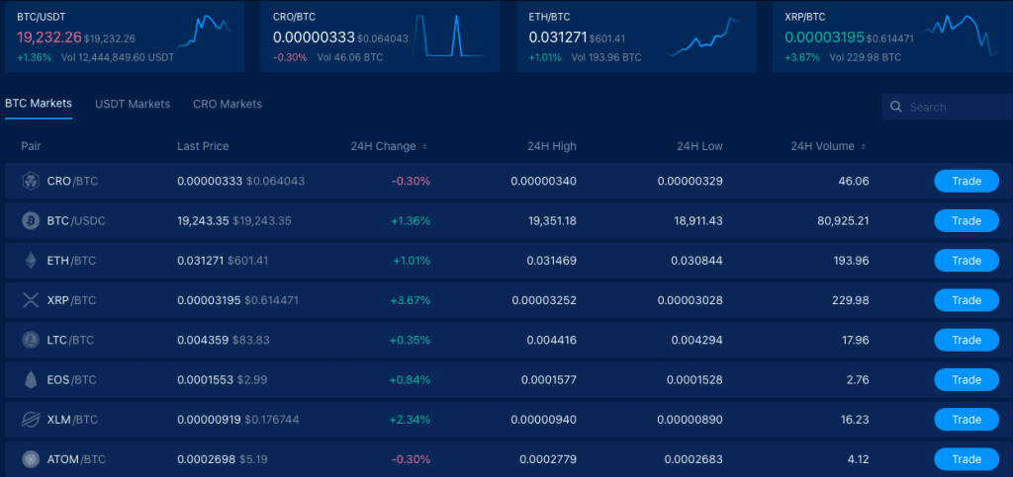Viewport: 1013px width, 477px height.
Task: Click the LTC/BTC pair name
Action: [x=70, y=341]
